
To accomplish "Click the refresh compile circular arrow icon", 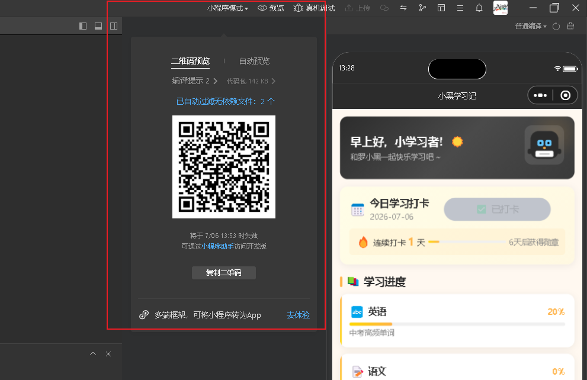I will (x=556, y=26).
